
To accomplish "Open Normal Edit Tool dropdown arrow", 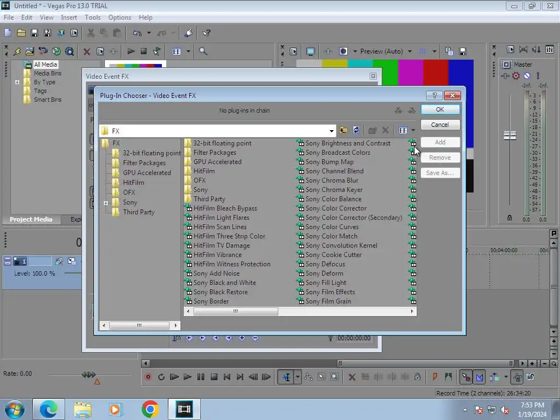I will click(x=297, y=377).
